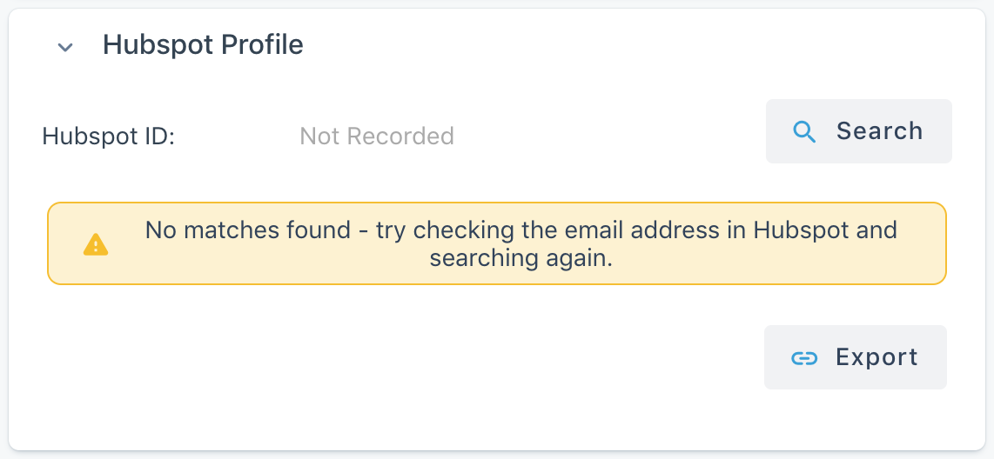
Task: Toggle the Hubspot Profile panel down-arrow
Action: pos(65,47)
